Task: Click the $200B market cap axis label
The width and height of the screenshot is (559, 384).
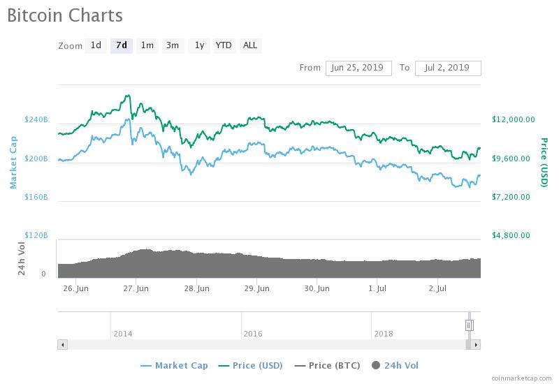Action: [x=36, y=158]
